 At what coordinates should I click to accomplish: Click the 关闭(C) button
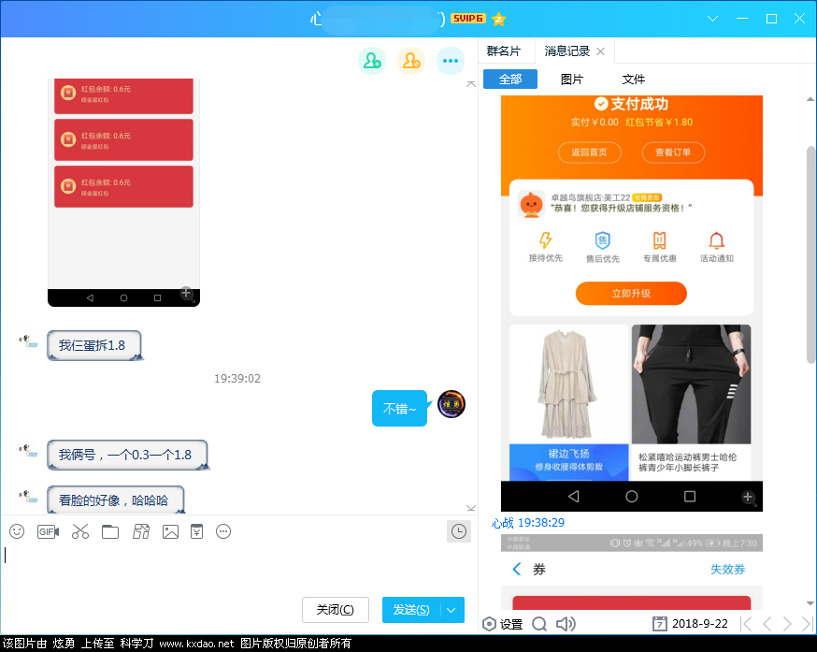336,609
